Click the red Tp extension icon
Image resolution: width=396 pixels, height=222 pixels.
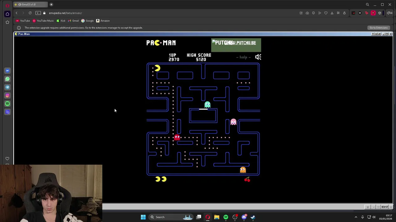(367, 13)
